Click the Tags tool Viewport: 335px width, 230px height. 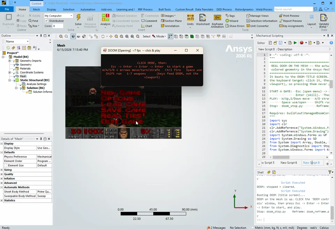tap(230, 16)
